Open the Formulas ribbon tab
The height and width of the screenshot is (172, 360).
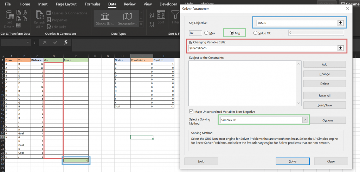(92, 4)
